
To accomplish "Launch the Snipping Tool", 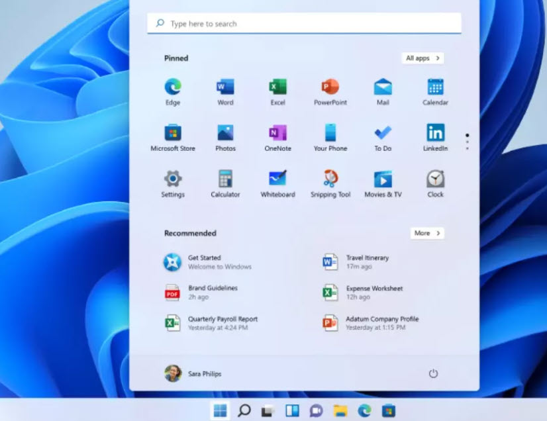I will pyautogui.click(x=330, y=184).
